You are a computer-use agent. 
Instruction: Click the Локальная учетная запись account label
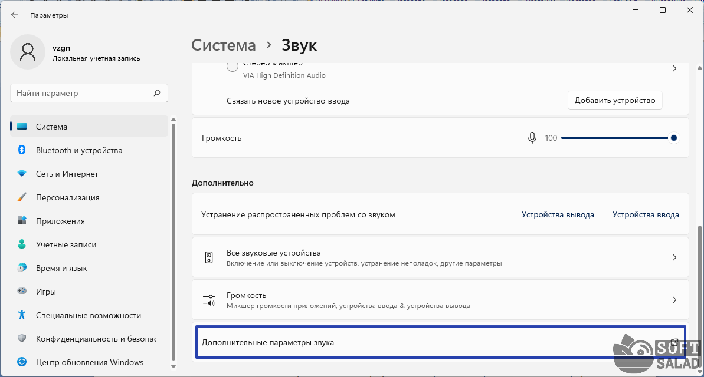96,58
